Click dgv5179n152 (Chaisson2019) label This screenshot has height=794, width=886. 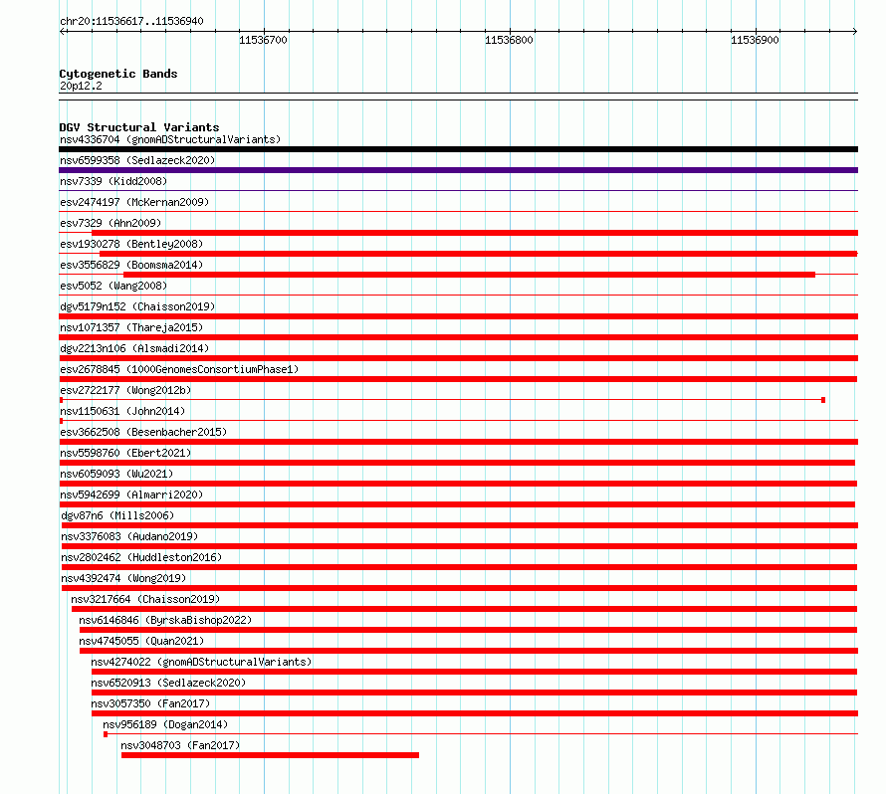click(x=137, y=306)
